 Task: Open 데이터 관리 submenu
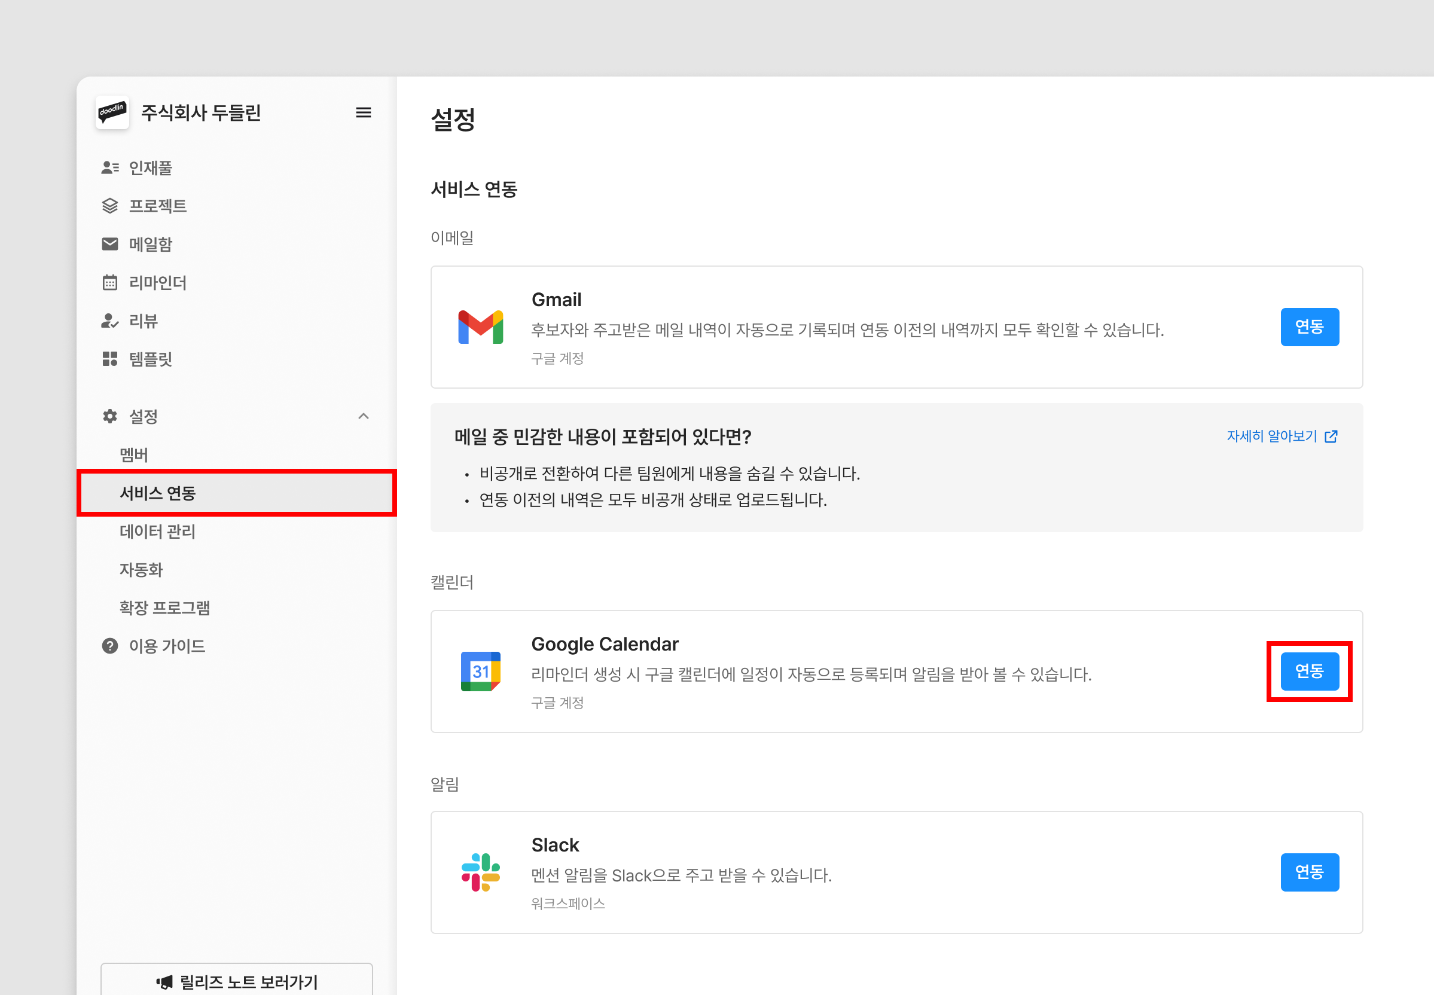(158, 531)
